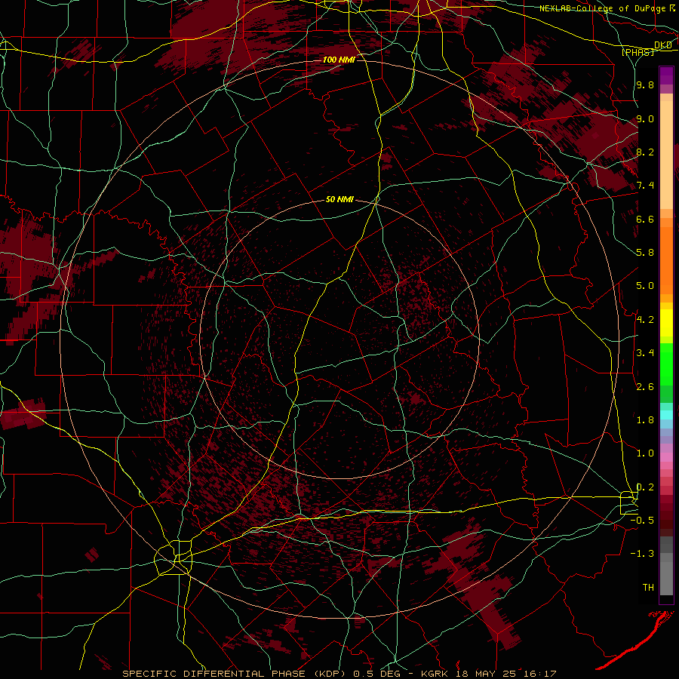Pick the orange segment of the color bar
Screen dimensions: 679x679
(666, 261)
